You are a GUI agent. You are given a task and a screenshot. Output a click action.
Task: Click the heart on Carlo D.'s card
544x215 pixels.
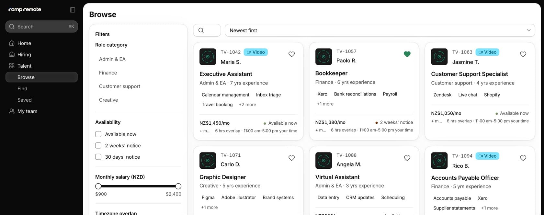(291, 158)
